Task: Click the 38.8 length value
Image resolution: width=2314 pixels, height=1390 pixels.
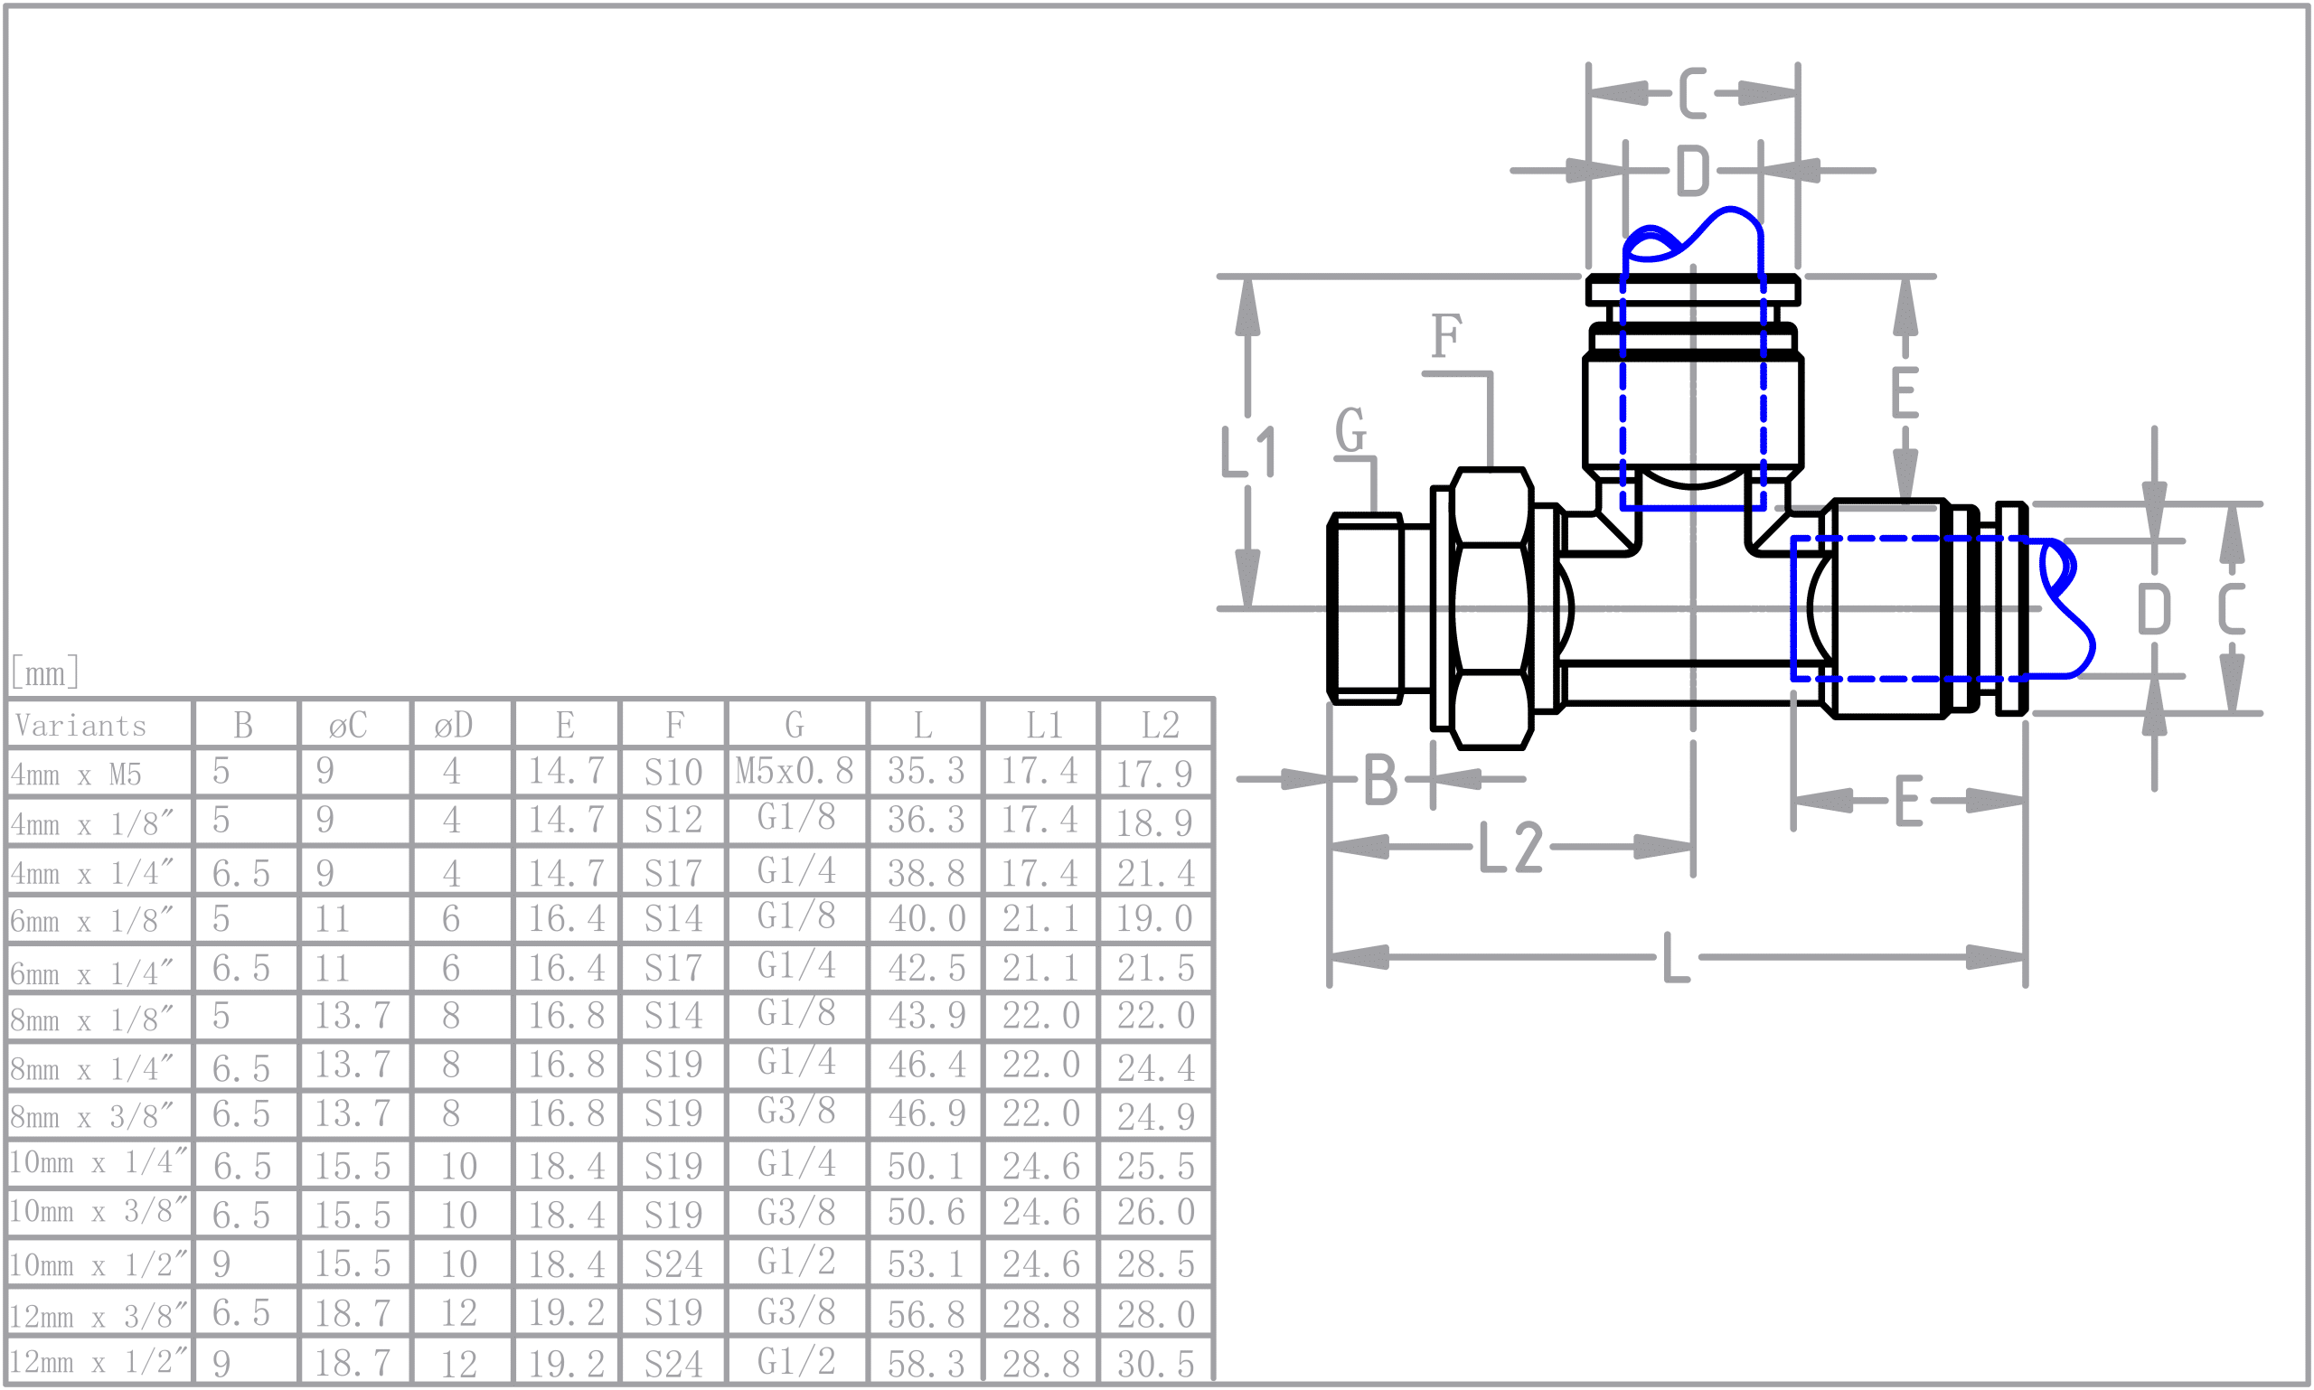Action: [927, 873]
